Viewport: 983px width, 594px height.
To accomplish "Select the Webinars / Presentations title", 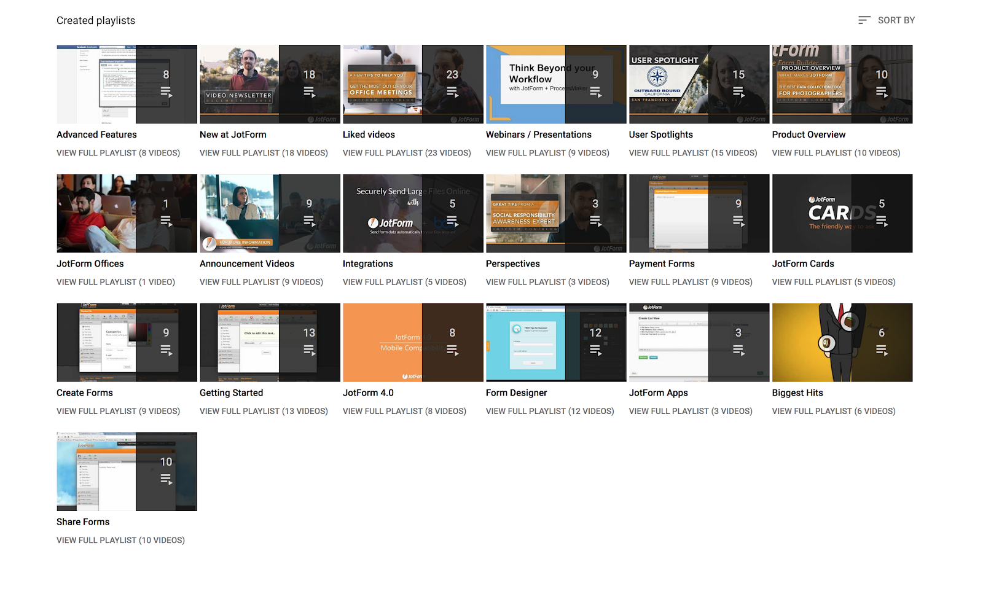I will click(x=539, y=135).
